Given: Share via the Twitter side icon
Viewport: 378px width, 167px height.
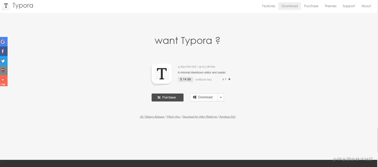Looking at the screenshot, I should coord(3,61).
